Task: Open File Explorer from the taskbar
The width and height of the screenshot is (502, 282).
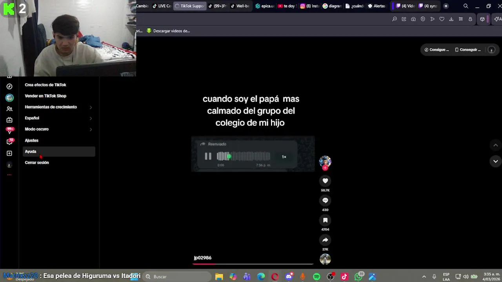Action: tap(219, 277)
